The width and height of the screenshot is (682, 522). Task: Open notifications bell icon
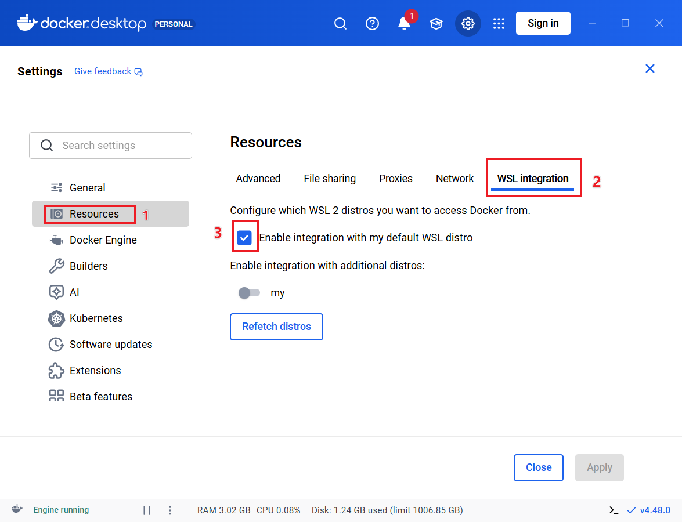pyautogui.click(x=404, y=24)
